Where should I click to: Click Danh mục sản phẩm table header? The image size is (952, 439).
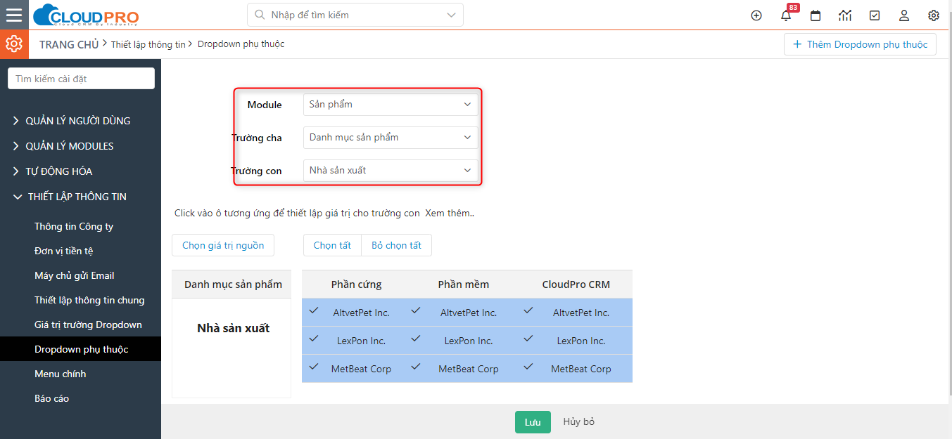(x=233, y=284)
